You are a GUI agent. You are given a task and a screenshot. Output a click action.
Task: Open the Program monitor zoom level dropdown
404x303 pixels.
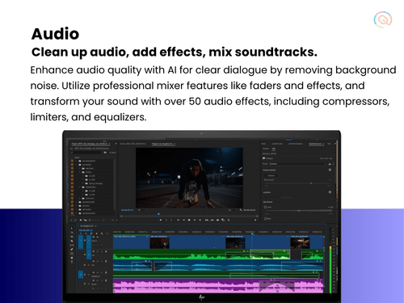coord(142,210)
